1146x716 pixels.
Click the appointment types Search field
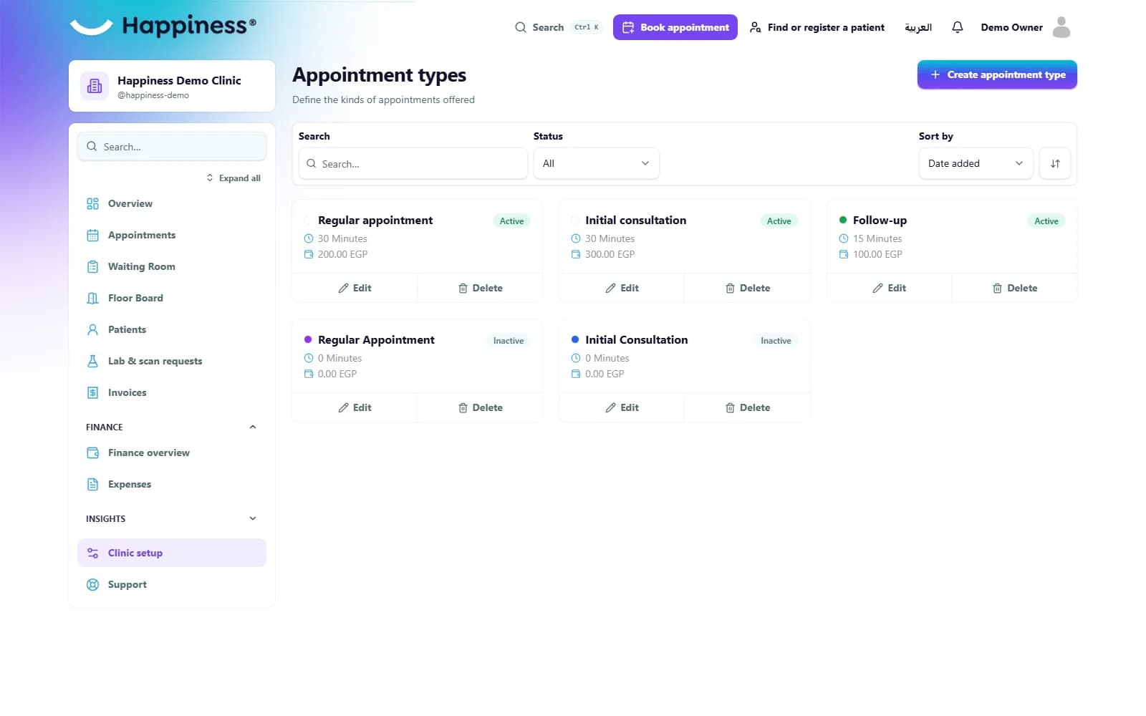tap(413, 163)
